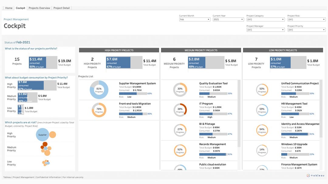This screenshot has height=184, width=328.
Task: Select Quality Evaluation Tool project title
Action: tap(213, 83)
